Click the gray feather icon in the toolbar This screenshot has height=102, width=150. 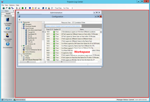pyautogui.click(x=7, y=8)
